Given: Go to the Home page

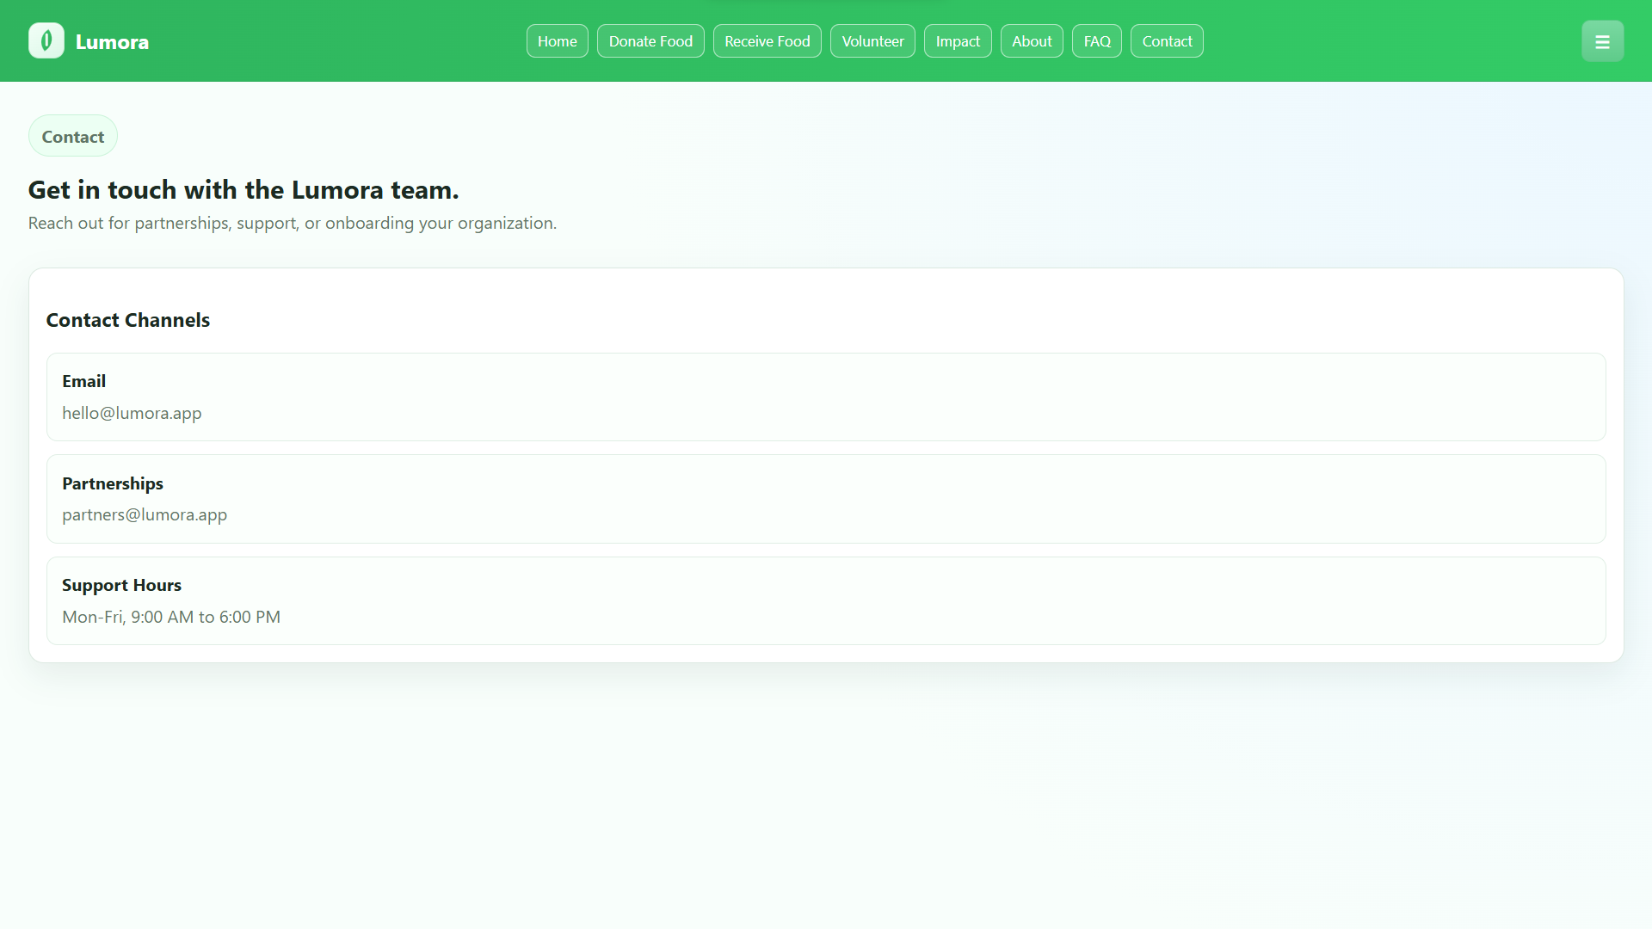Looking at the screenshot, I should [x=557, y=41].
